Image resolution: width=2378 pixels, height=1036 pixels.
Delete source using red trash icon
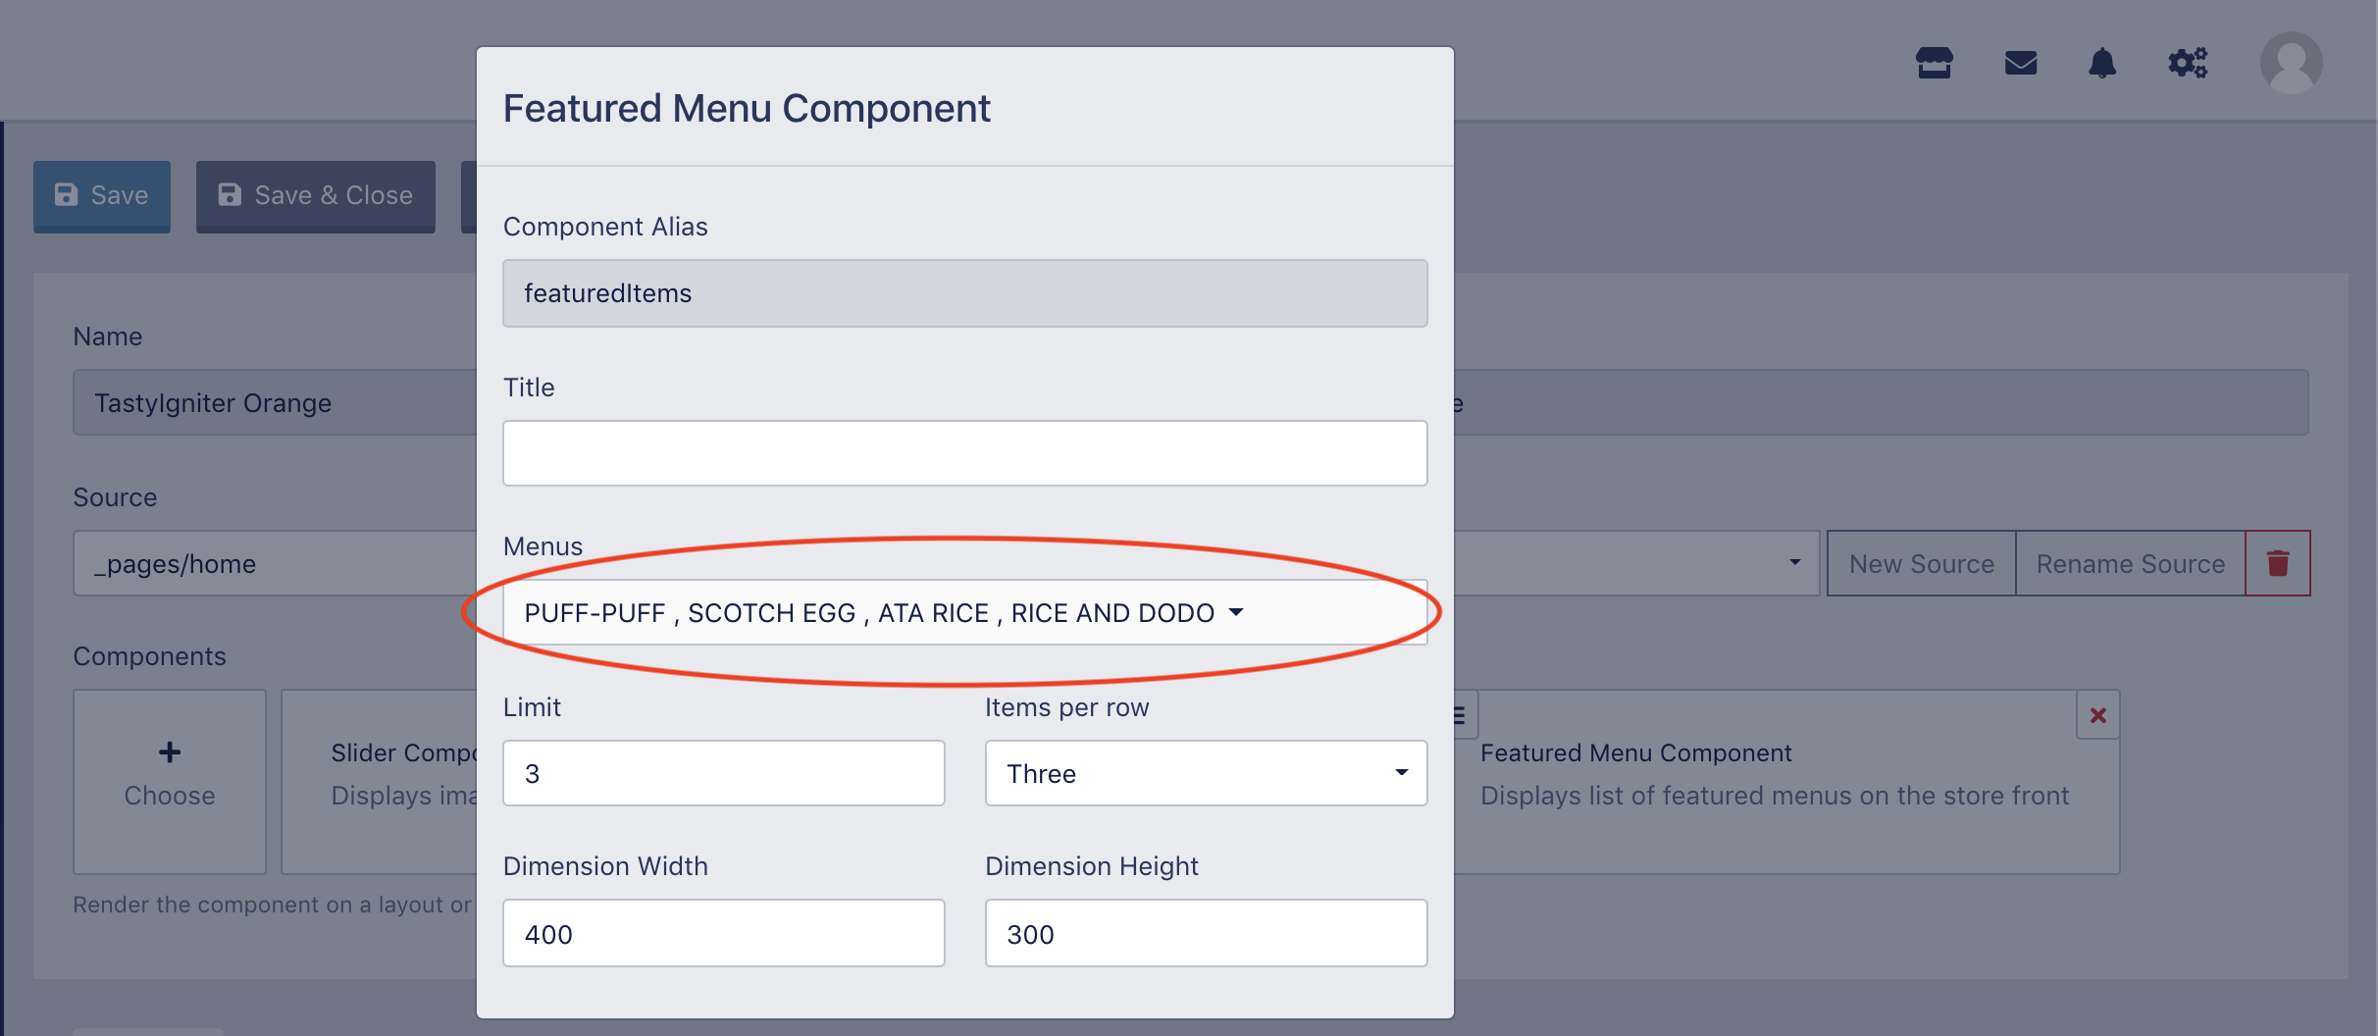[x=2278, y=563]
